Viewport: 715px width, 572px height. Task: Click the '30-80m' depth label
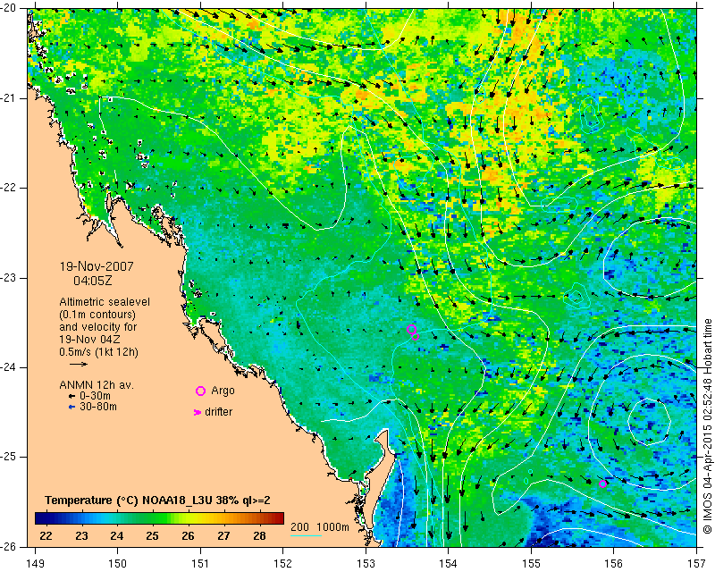point(98,407)
